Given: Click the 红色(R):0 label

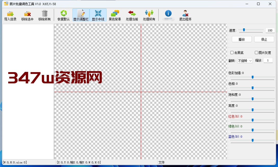Looking at the screenshot, I should click(x=235, y=116).
